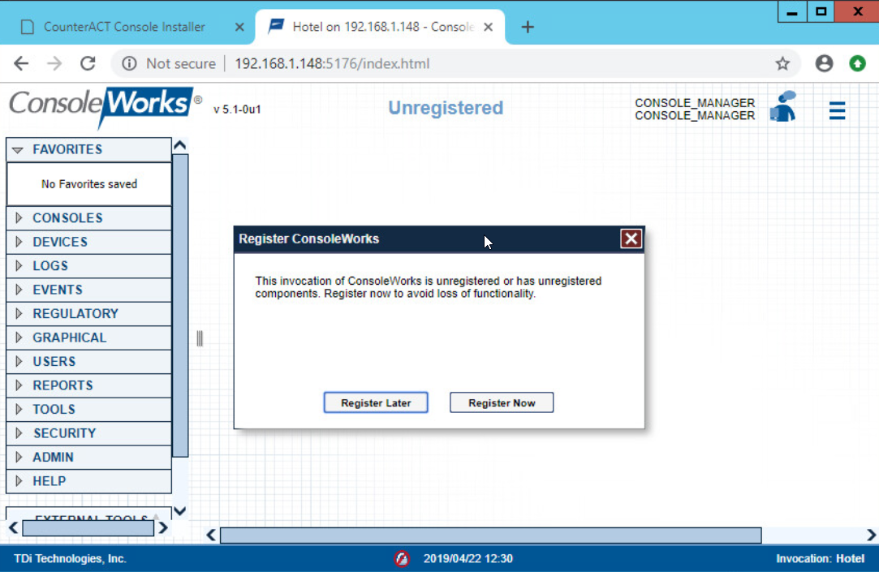This screenshot has height=572, width=879.
Task: Close the Hotel on 192.168.1.148 tab
Action: [489, 27]
